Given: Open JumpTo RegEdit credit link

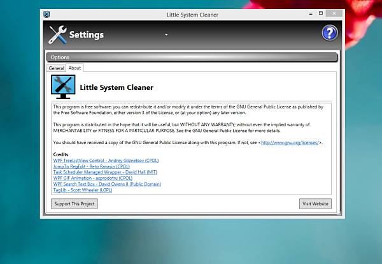Looking at the screenshot, I should 91,166.
